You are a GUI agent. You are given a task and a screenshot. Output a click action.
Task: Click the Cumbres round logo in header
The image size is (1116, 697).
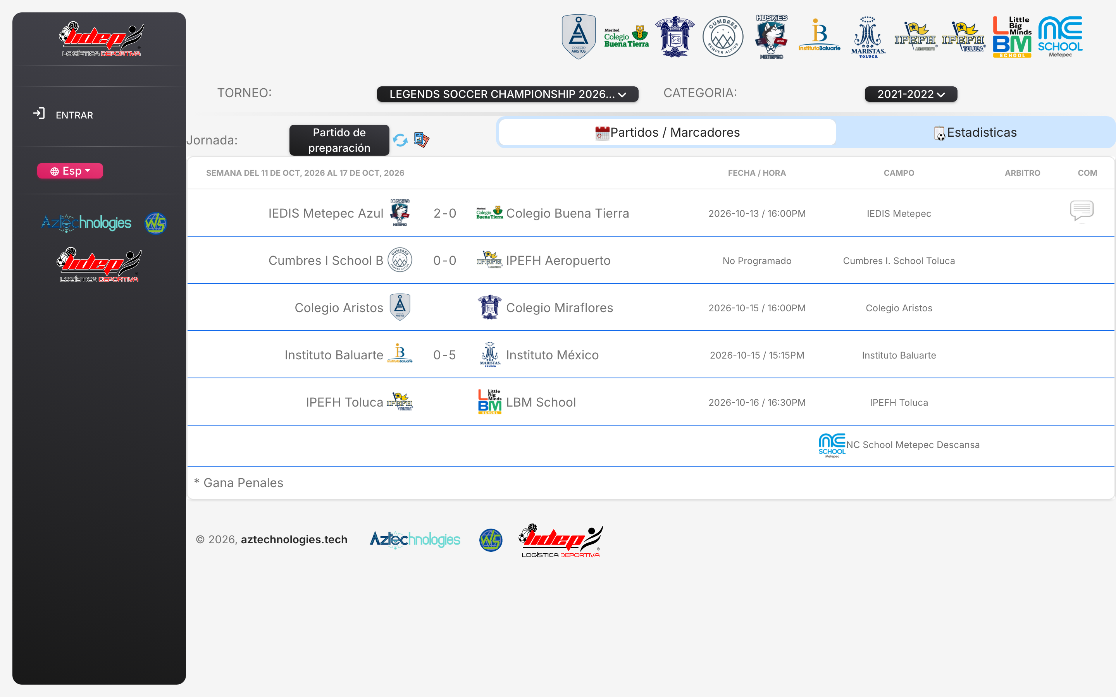coord(723,37)
